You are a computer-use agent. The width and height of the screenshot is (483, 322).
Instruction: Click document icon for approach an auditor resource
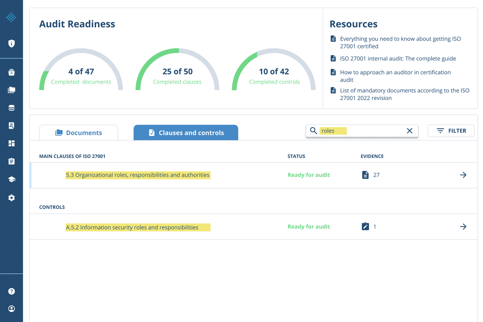pos(333,72)
